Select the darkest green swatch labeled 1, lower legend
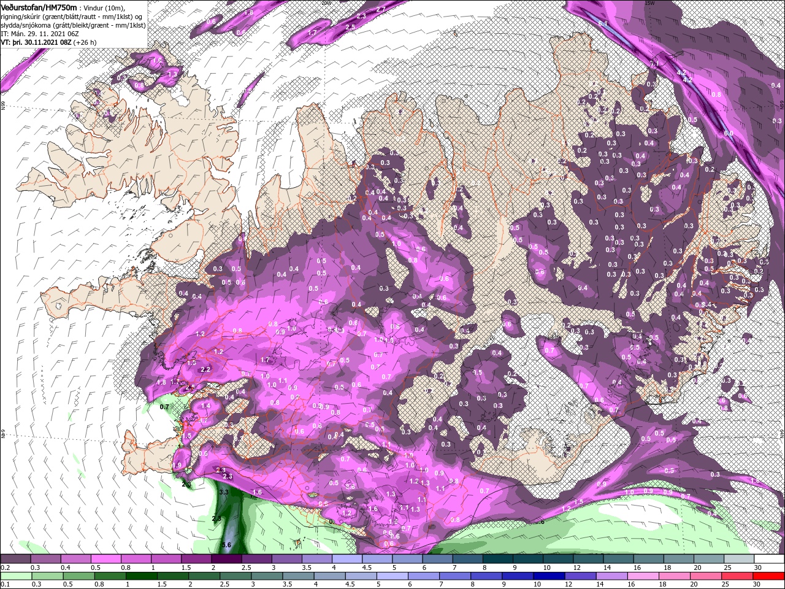Viewport: 785px width, 589px height. click(x=141, y=576)
